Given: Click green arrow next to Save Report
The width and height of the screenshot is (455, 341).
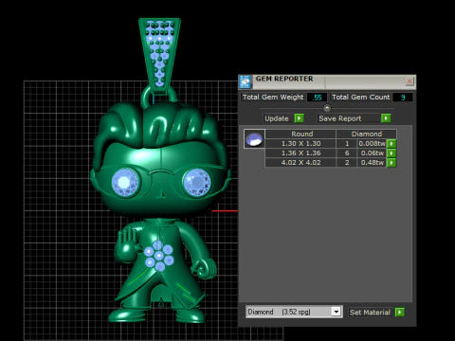Looking at the screenshot, I should tap(386, 118).
